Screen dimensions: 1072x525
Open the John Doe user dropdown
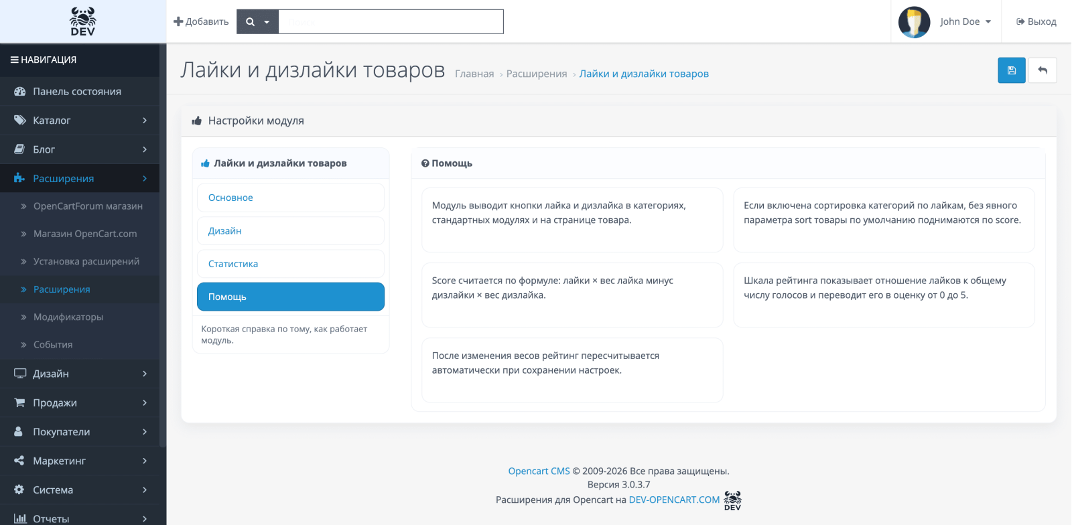(965, 21)
